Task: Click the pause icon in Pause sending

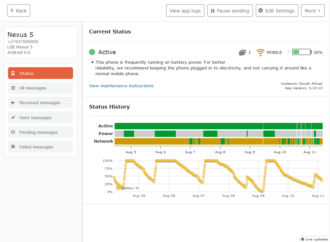Action: (x=213, y=11)
